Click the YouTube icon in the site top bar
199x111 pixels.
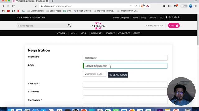[x=178, y=17]
